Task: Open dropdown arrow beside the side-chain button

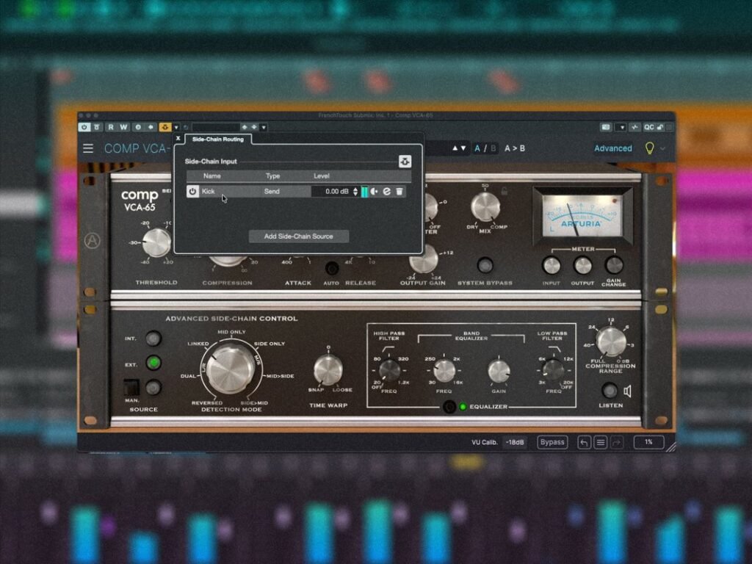Action: (x=176, y=128)
